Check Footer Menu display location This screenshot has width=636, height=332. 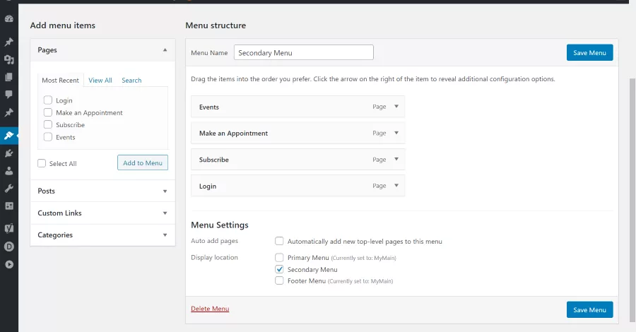[279, 280]
